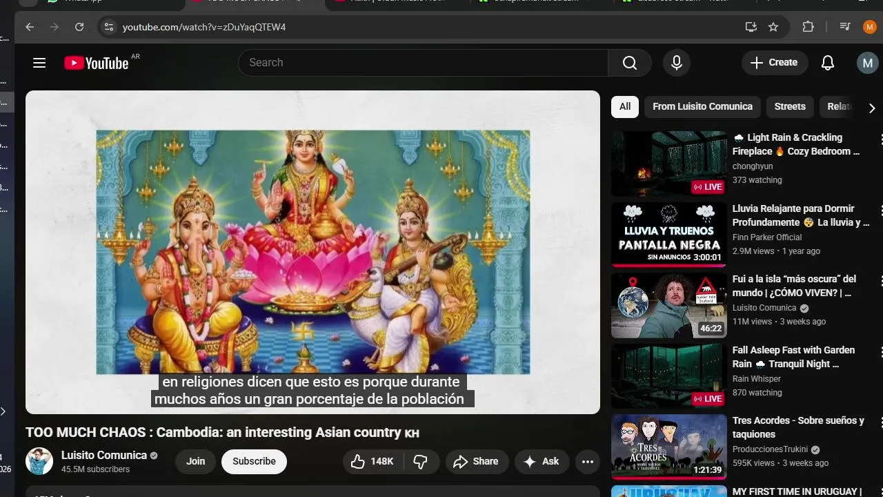Click the 373 watching text

click(757, 180)
